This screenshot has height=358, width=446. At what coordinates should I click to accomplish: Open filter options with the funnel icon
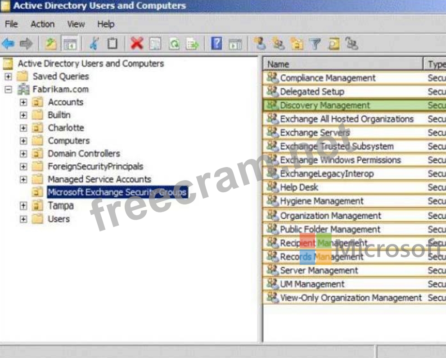click(315, 44)
